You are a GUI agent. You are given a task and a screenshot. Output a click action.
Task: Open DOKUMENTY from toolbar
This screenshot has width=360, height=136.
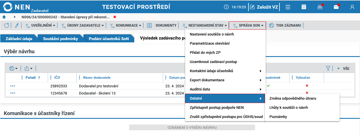[x=162, y=25]
